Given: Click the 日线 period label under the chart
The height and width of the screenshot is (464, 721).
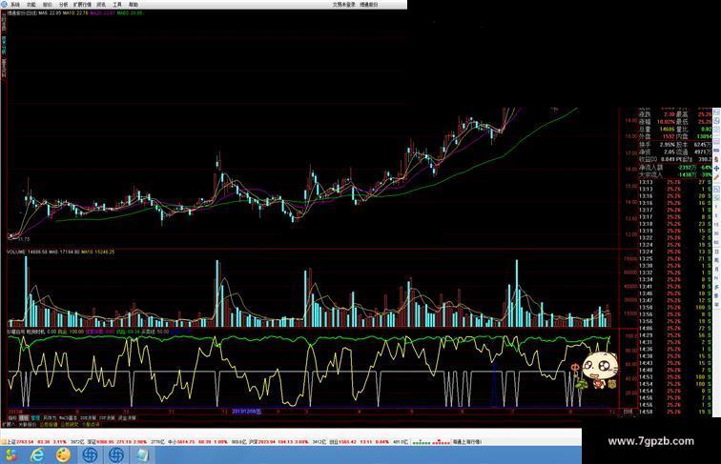Looking at the screenshot, I should (x=628, y=412).
